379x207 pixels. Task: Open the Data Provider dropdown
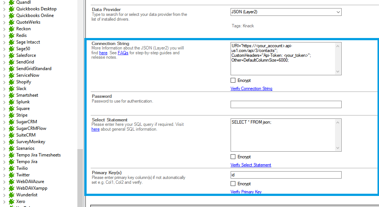[338, 12]
